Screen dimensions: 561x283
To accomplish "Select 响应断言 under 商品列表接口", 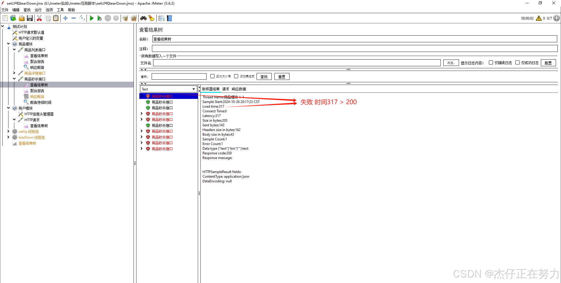I will coord(37,67).
